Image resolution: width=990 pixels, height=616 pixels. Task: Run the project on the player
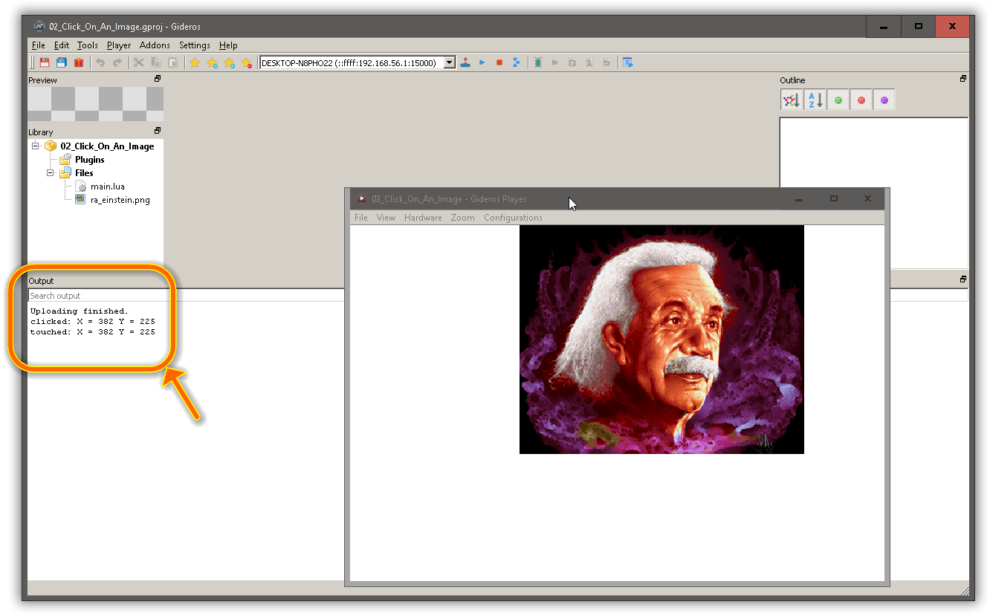(x=481, y=62)
